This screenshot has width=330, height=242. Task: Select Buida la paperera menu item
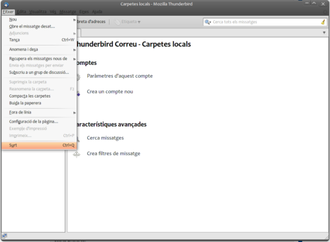pos(39,103)
